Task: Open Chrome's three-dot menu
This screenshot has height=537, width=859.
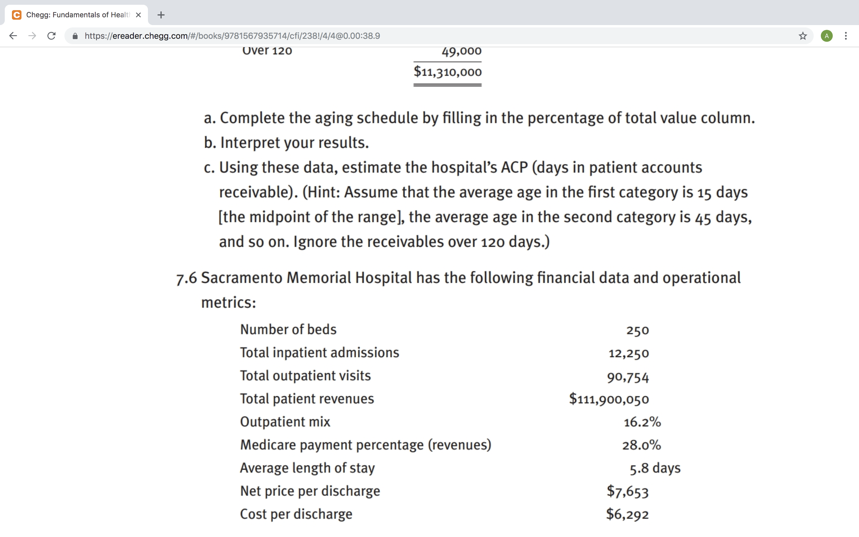Action: click(846, 36)
